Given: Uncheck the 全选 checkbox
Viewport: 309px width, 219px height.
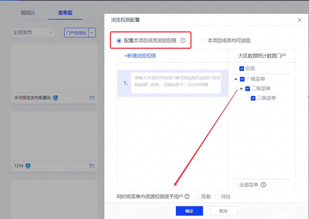Looking at the screenshot, I should tap(242, 68).
